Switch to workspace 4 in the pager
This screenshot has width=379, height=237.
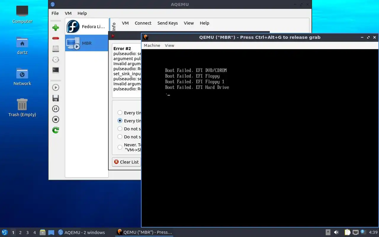[x=34, y=233]
